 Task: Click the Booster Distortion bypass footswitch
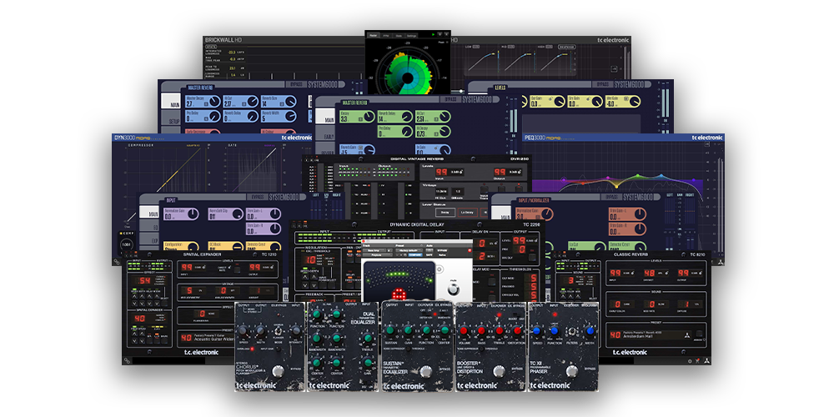[499, 370]
